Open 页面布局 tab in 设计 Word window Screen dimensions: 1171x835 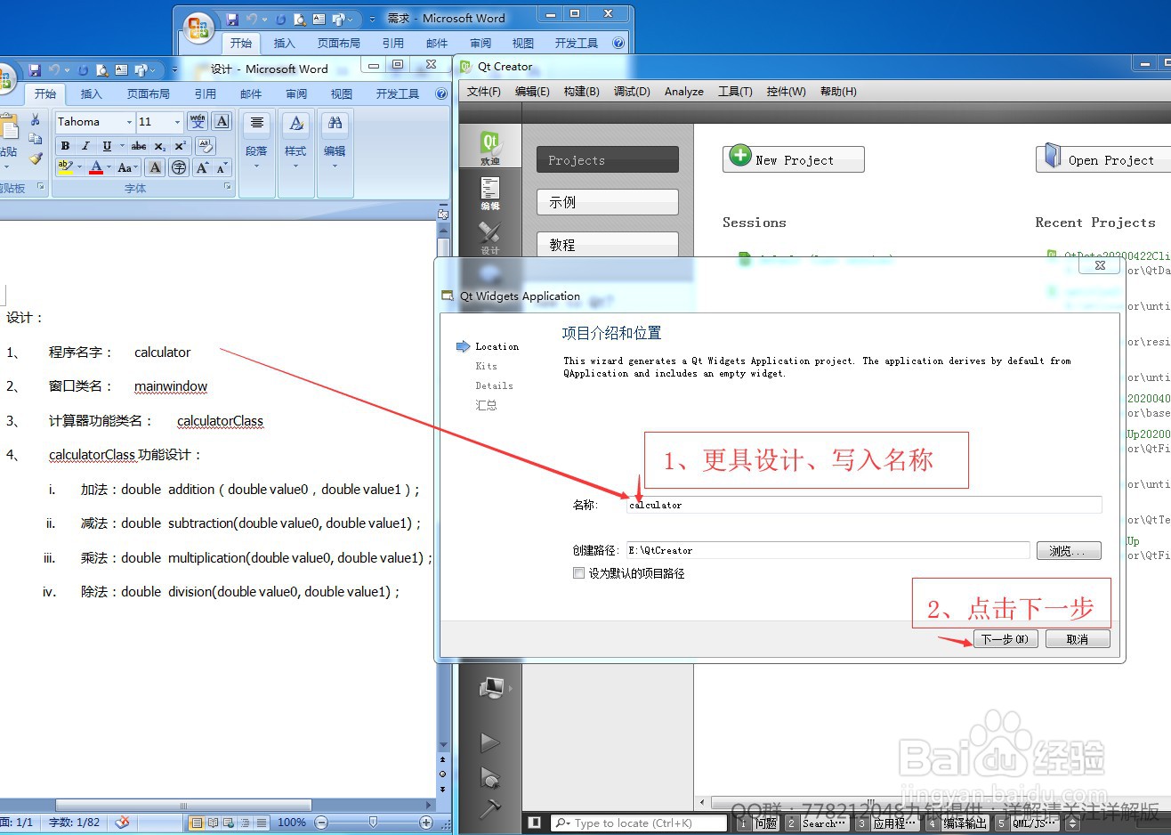(x=149, y=93)
